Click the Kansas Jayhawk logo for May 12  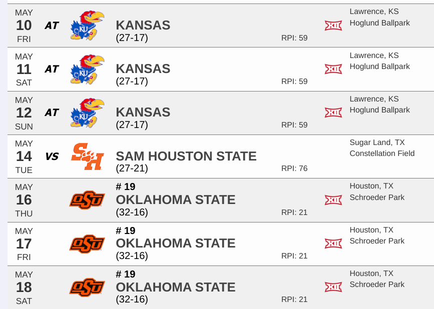tap(87, 112)
